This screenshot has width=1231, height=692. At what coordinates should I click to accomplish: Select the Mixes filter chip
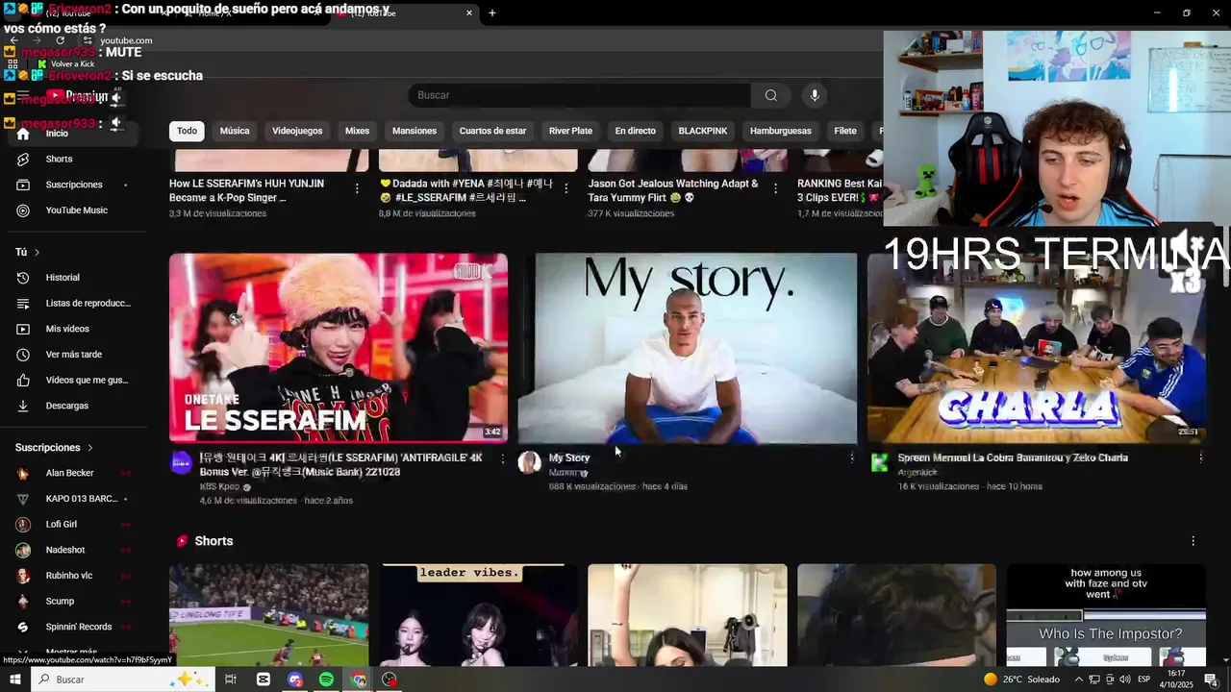coord(357,131)
